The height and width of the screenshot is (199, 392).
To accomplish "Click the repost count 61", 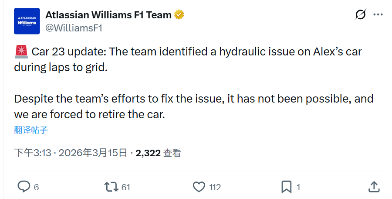I will (126, 187).
